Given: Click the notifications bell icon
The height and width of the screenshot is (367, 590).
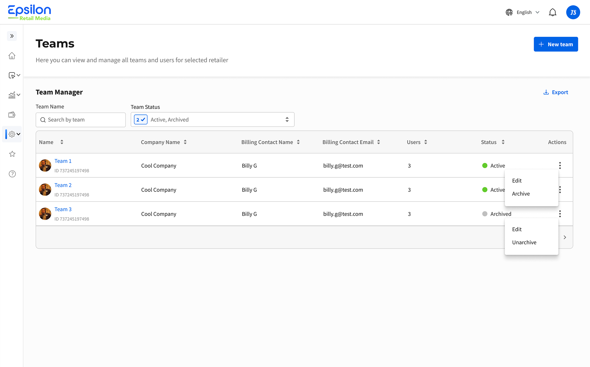Looking at the screenshot, I should click(553, 12).
